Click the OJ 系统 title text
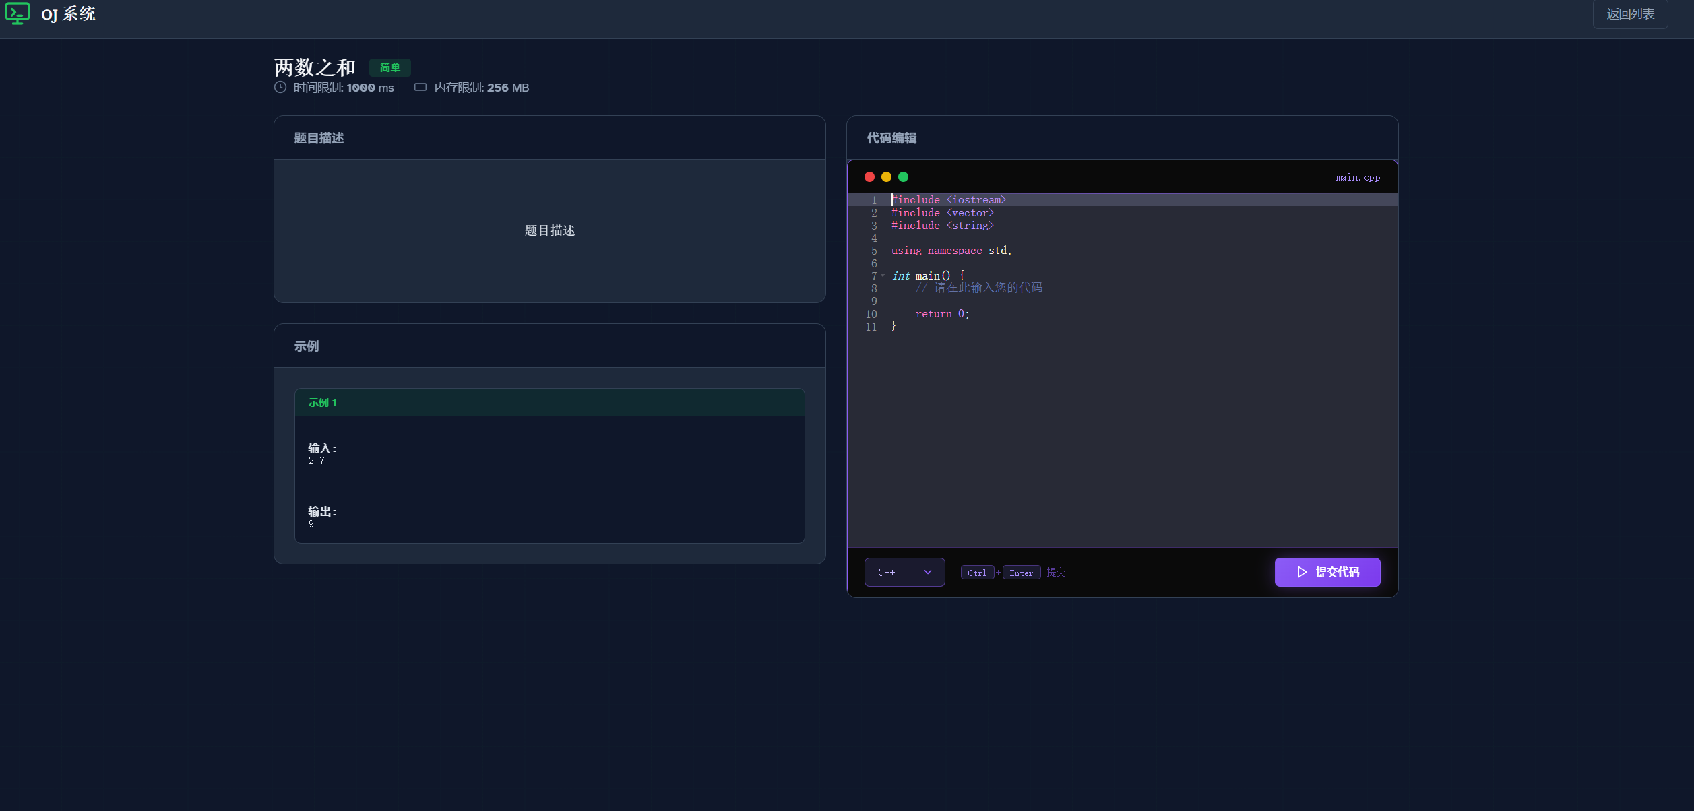Viewport: 1694px width, 811px height. (x=68, y=13)
